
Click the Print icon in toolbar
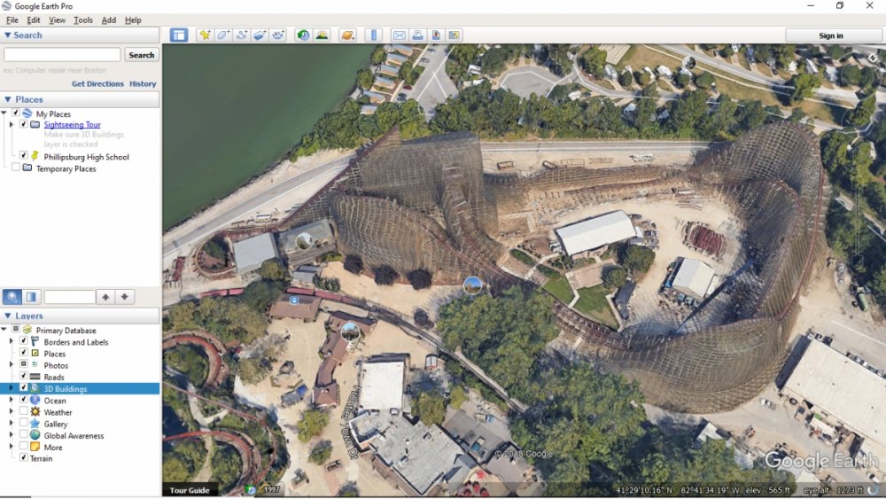(417, 35)
